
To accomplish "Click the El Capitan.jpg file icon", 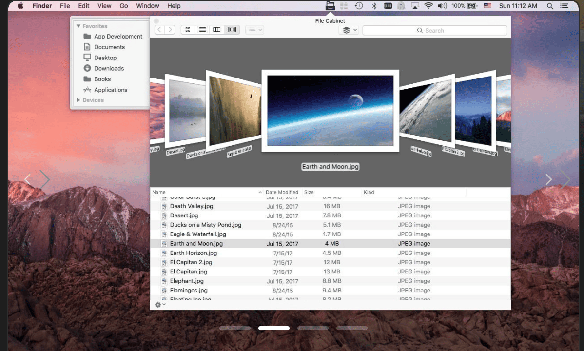I will click(x=164, y=272).
